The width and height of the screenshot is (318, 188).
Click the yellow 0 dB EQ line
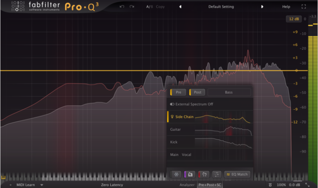point(154,71)
